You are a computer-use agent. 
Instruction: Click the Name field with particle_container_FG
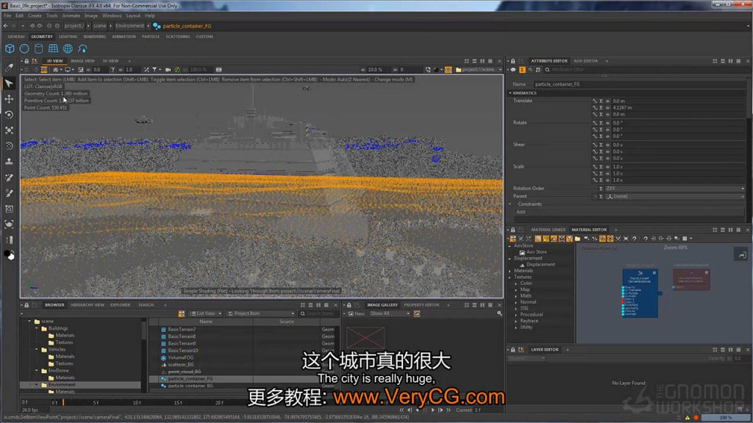pyautogui.click(x=639, y=84)
